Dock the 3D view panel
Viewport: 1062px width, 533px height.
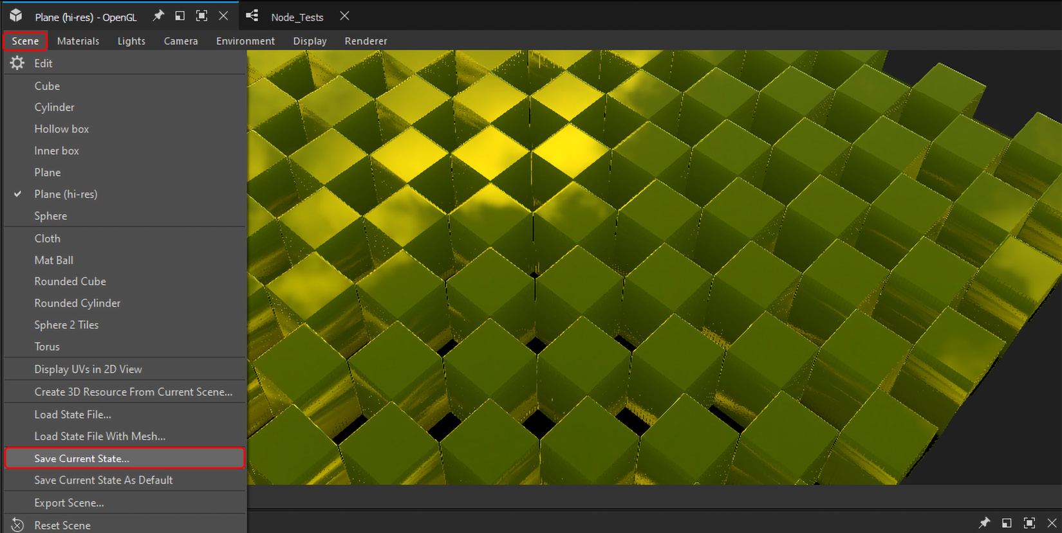[180, 15]
